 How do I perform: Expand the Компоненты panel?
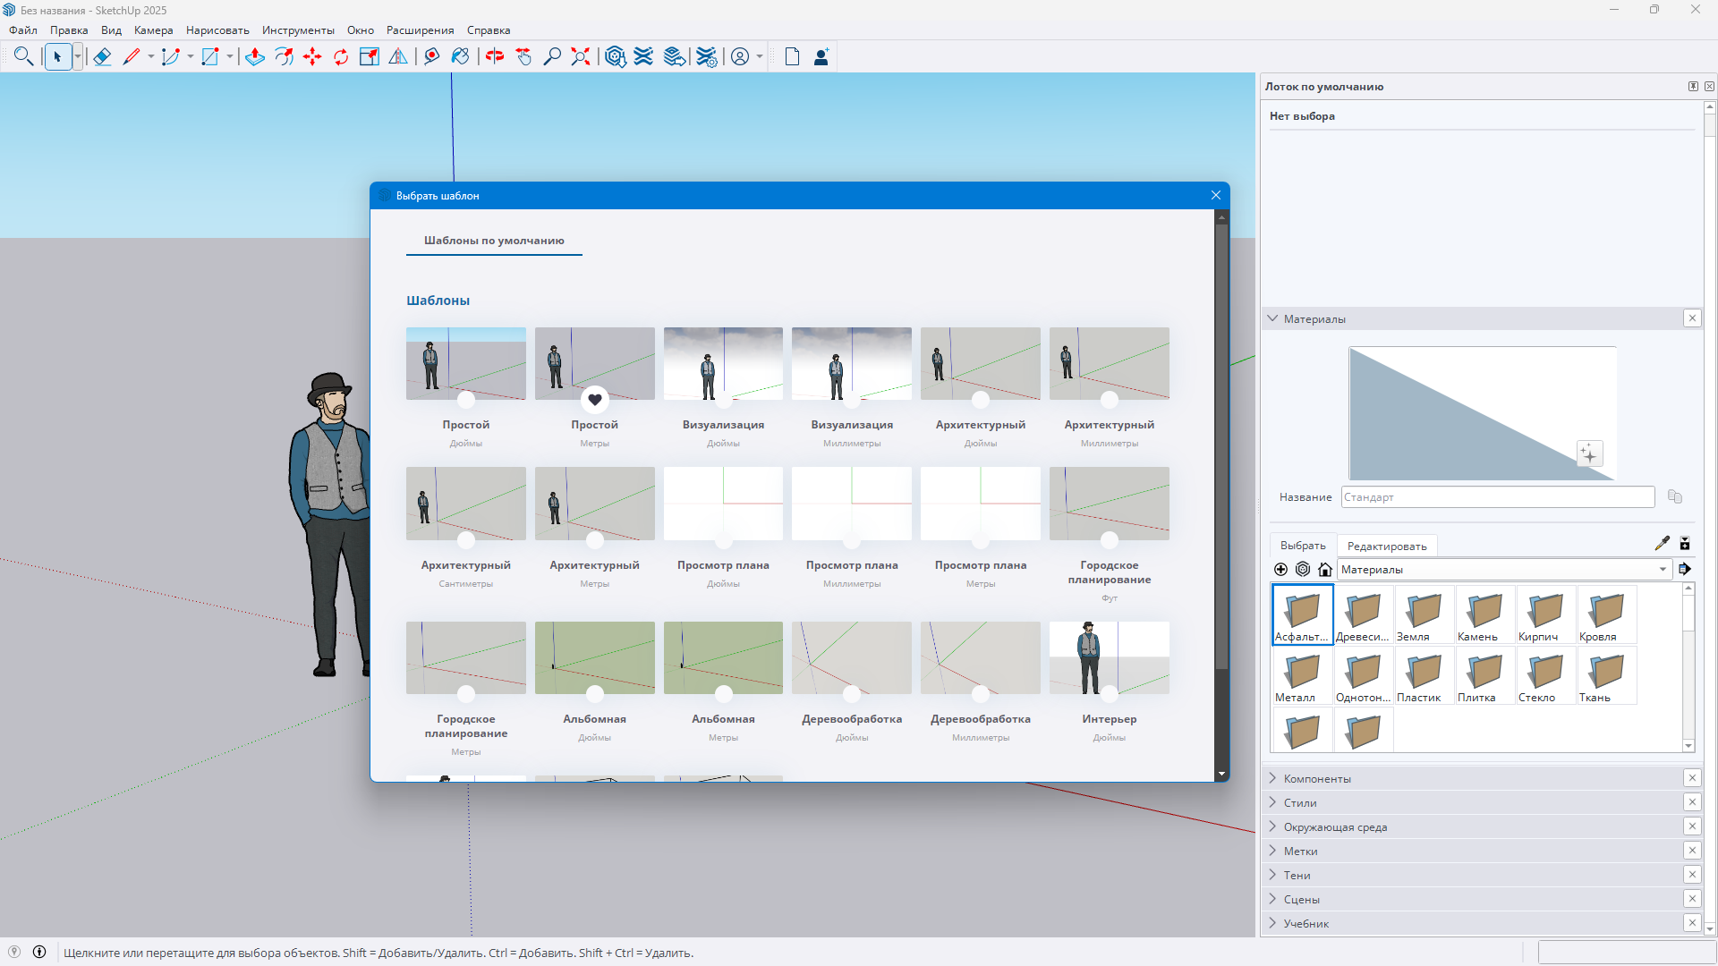pos(1317,779)
